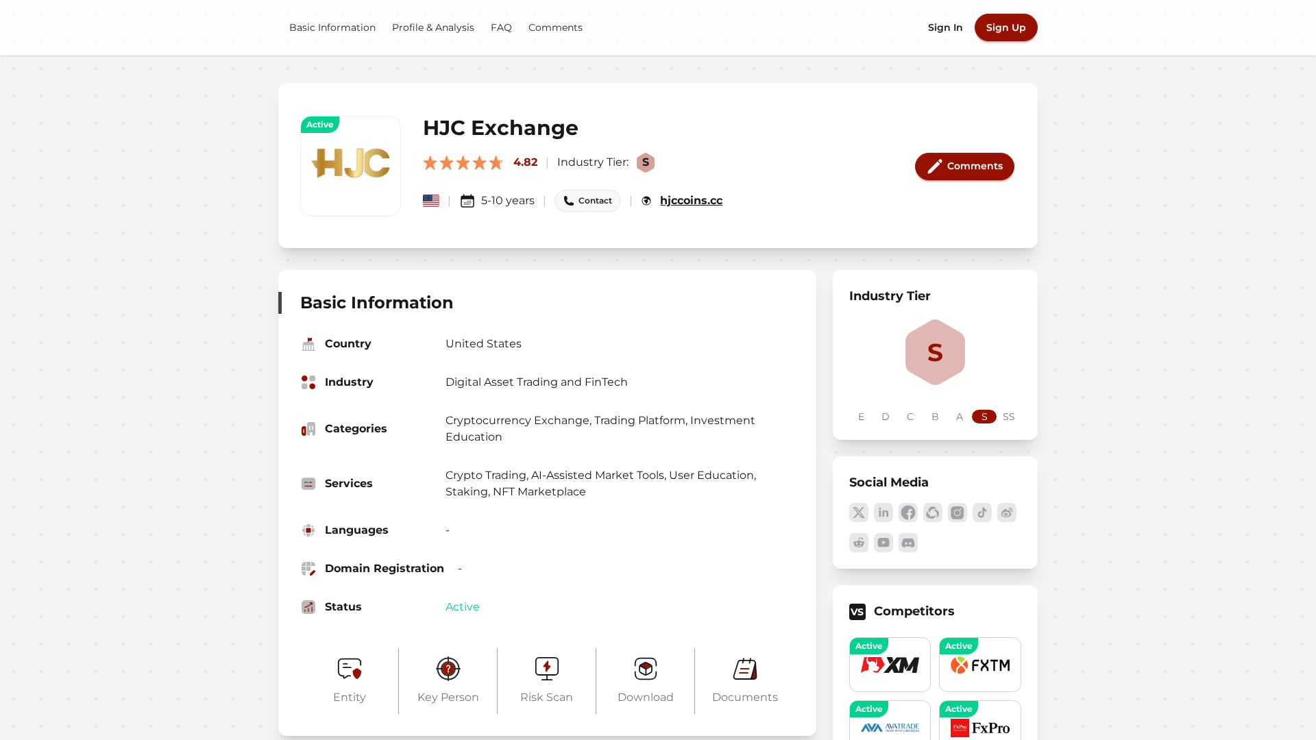
Task: Visit the hjccoins.cc website link
Action: (691, 200)
